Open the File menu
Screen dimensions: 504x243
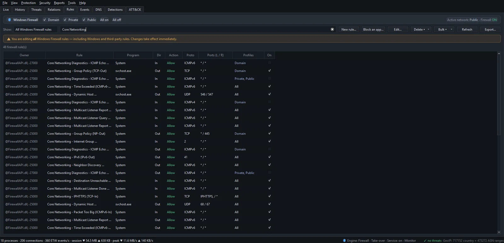(x=5, y=3)
